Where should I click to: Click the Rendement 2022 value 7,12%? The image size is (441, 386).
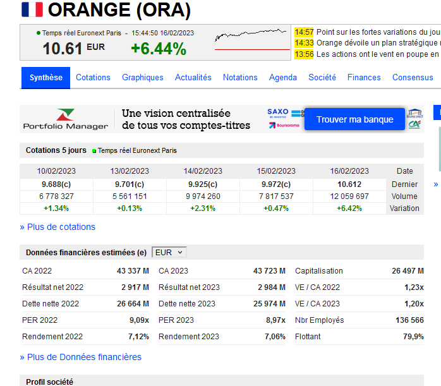138,337
